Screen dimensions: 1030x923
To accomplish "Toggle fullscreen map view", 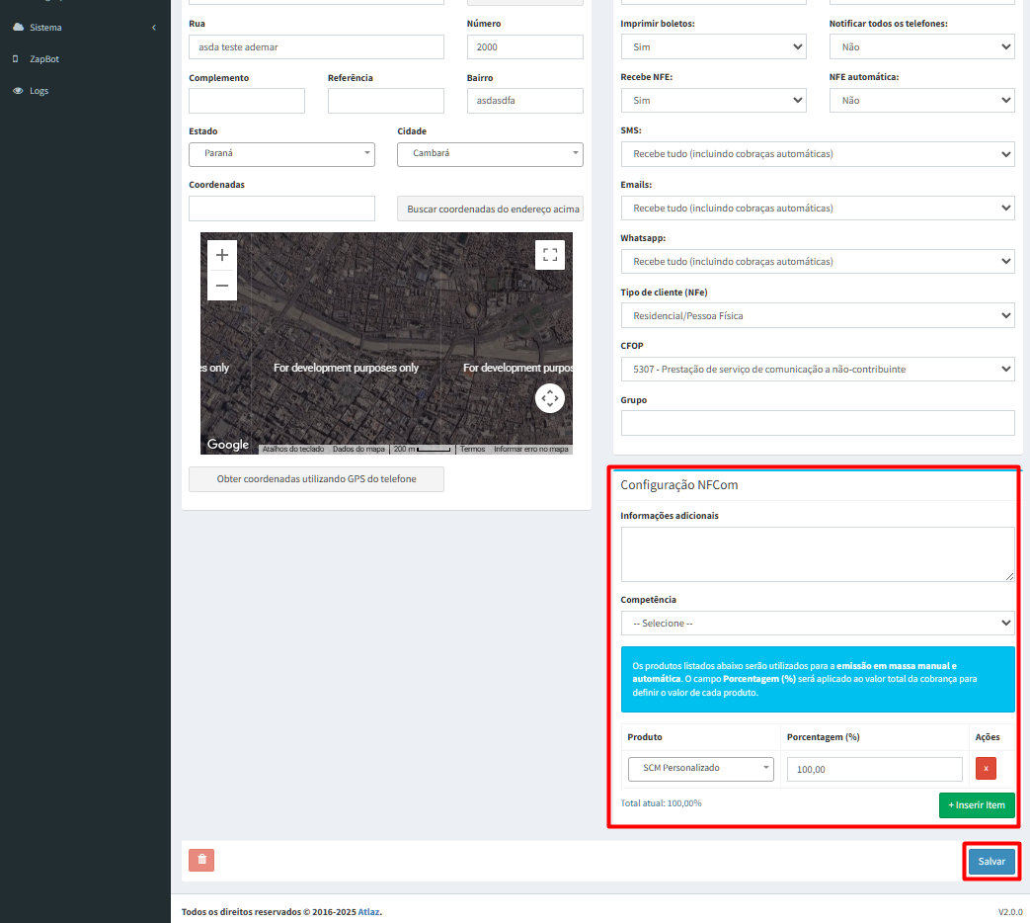I will pos(550,255).
